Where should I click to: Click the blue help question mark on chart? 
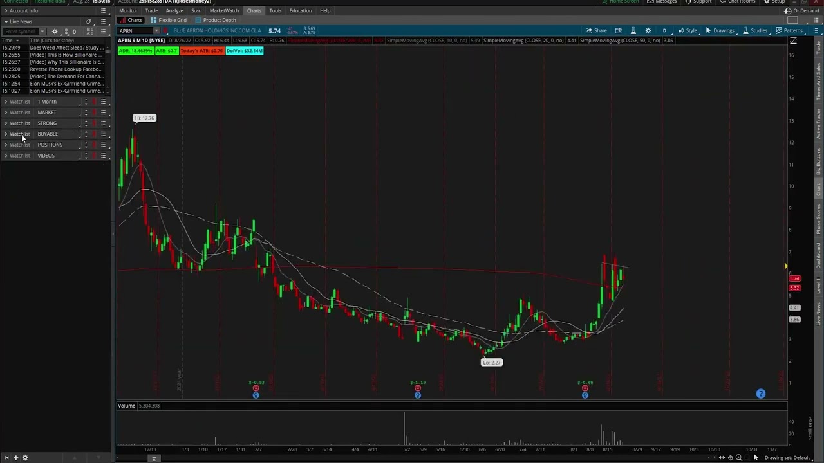point(760,394)
